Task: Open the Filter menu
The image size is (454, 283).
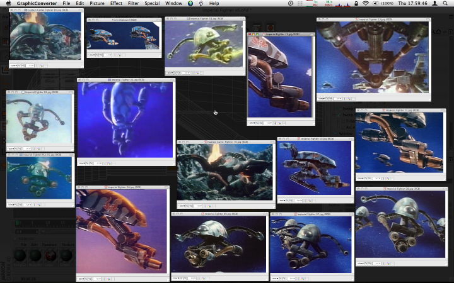Action: (133, 4)
